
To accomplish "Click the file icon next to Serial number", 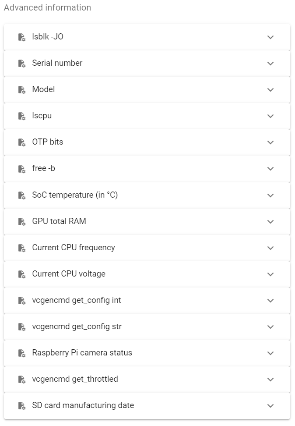I will (22, 63).
